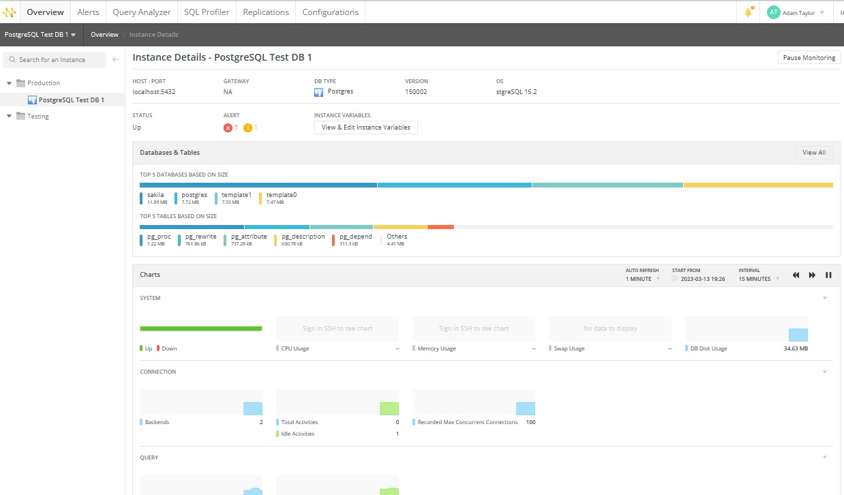Click the Navicat Monitor logo icon
Viewport: 844px width, 495px height.
(10, 12)
